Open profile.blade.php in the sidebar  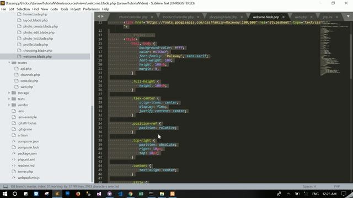(x=35, y=45)
